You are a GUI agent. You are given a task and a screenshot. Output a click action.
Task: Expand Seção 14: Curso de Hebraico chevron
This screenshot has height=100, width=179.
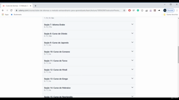tap(132, 87)
